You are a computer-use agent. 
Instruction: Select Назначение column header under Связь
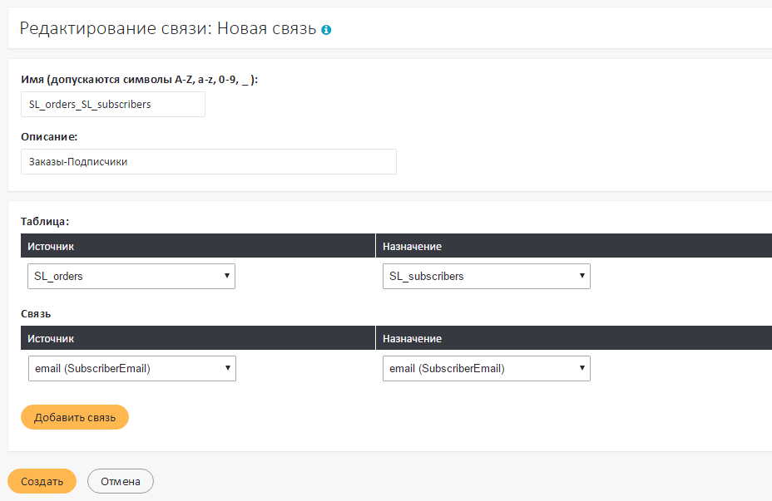point(412,339)
